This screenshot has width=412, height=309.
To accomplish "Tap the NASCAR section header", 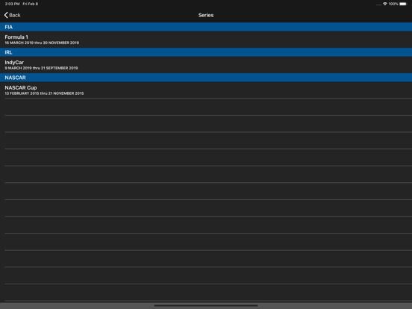I will (x=206, y=78).
